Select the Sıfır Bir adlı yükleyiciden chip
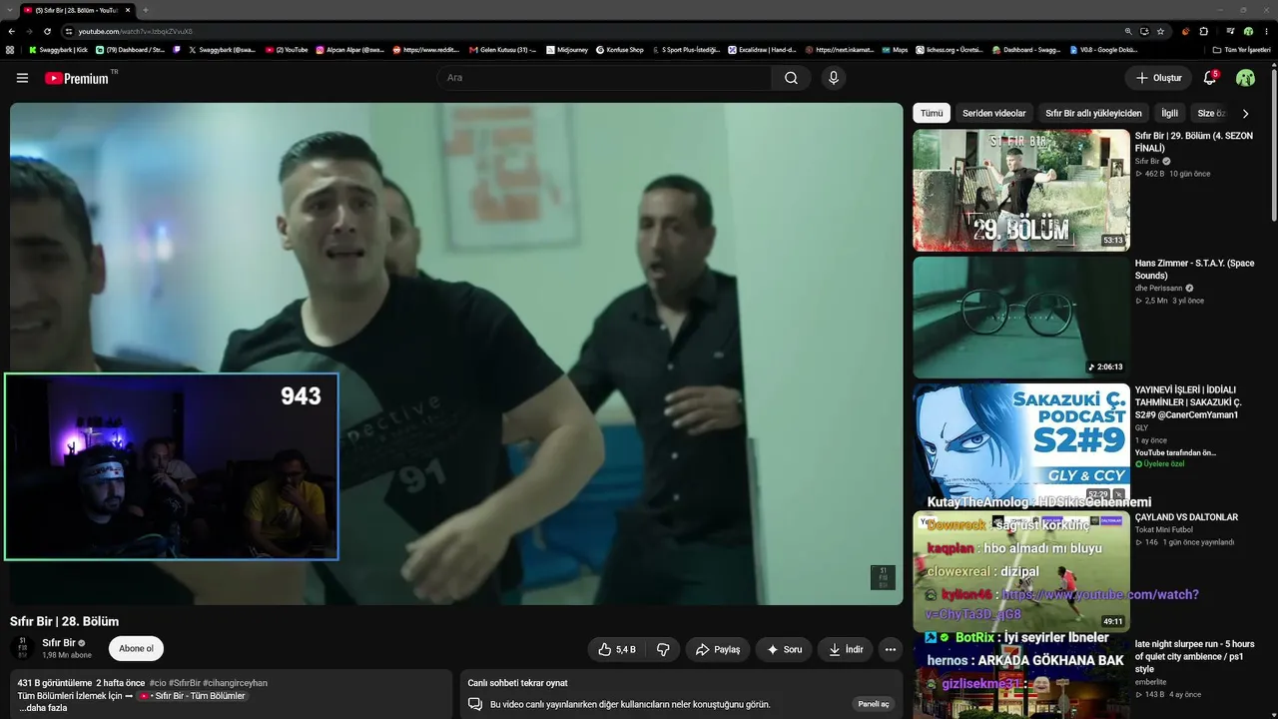Viewport: 1278px width, 719px height. [x=1093, y=114]
